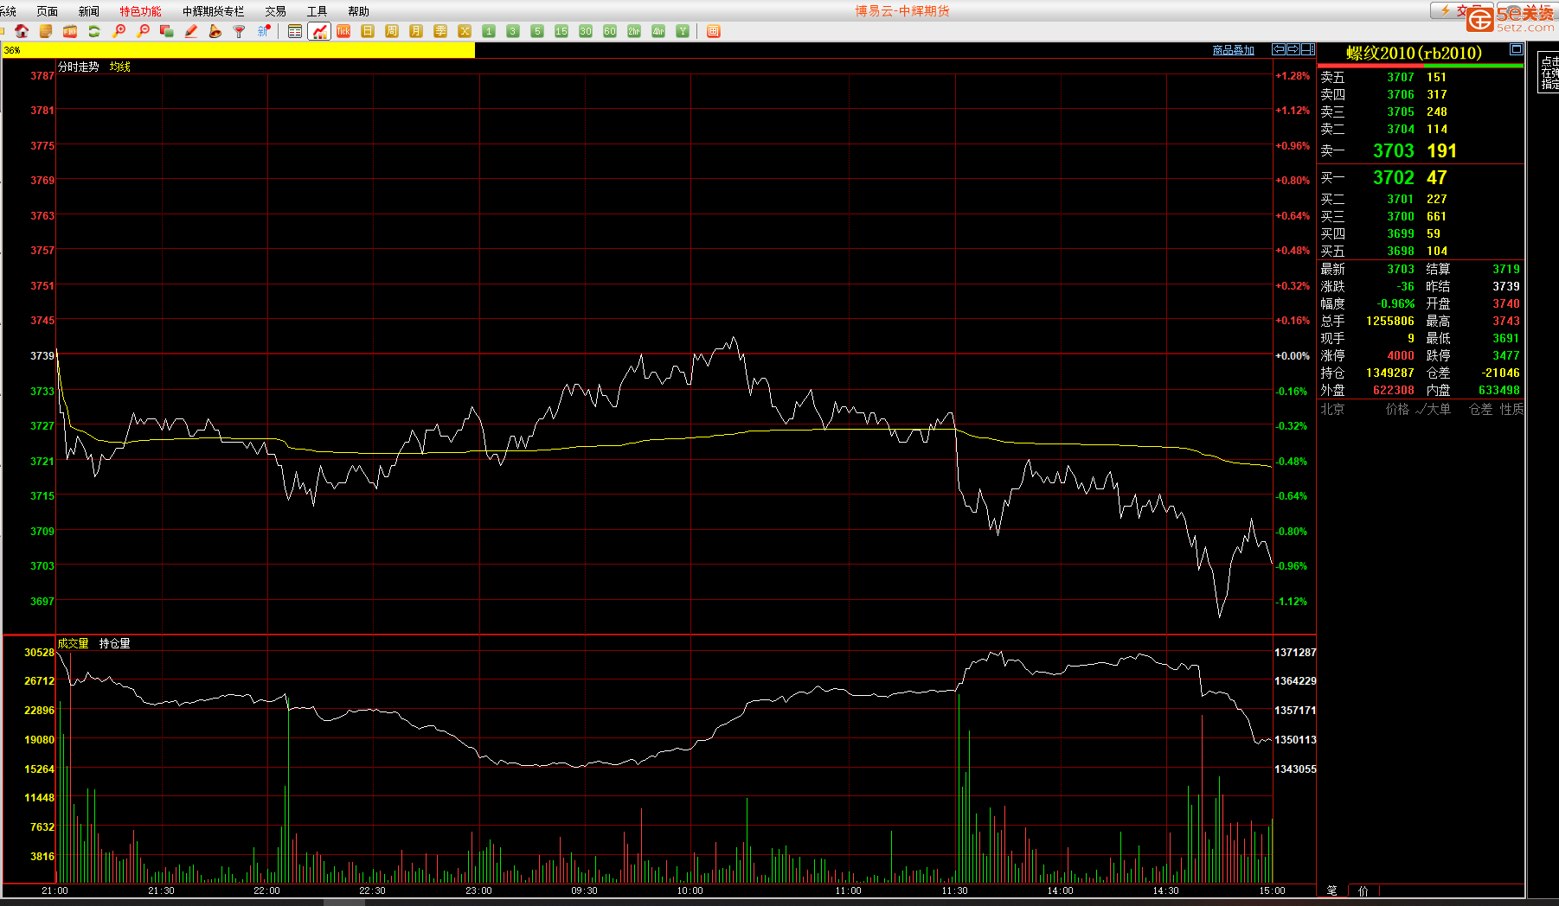The height and width of the screenshot is (906, 1559).
Task: Show the quote list table icon
Action: tap(295, 31)
